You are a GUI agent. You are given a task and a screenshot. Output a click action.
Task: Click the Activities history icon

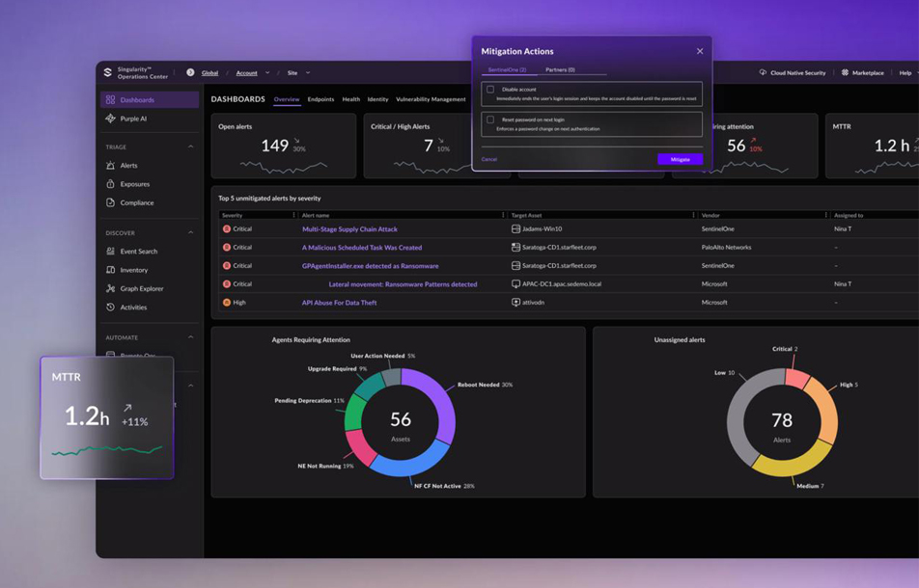[x=110, y=307]
